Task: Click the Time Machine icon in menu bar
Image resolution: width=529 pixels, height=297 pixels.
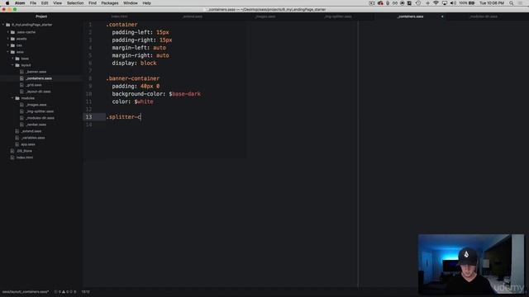Action: click(x=418, y=3)
